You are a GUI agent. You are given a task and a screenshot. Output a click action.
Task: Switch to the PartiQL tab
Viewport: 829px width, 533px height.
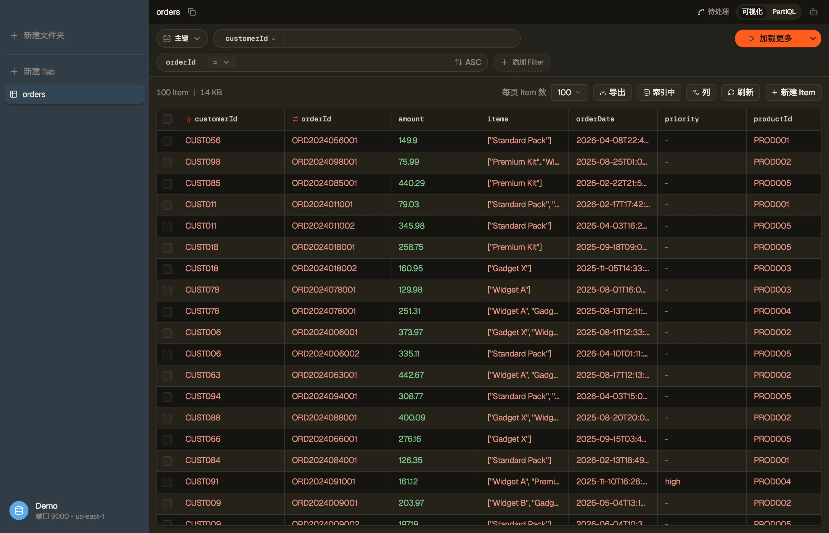click(784, 12)
